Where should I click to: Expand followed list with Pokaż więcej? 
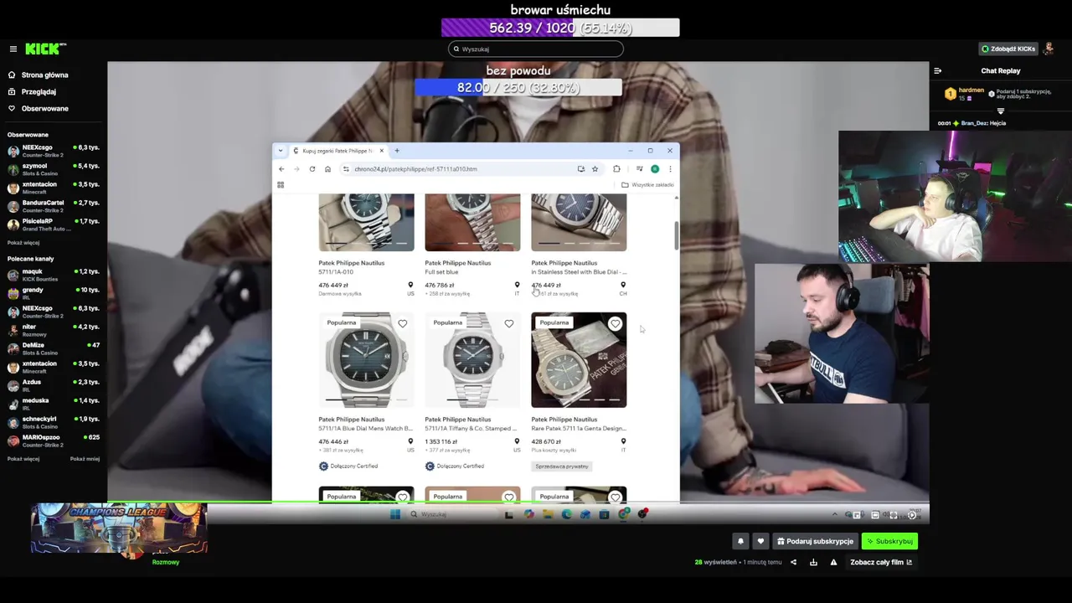23,242
